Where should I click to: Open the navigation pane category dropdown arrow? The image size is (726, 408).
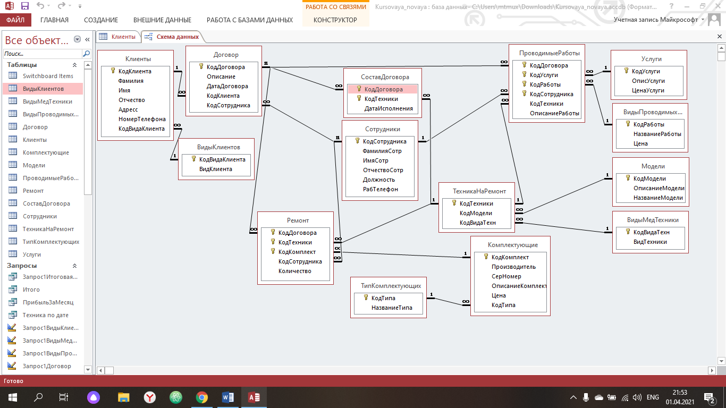78,39
